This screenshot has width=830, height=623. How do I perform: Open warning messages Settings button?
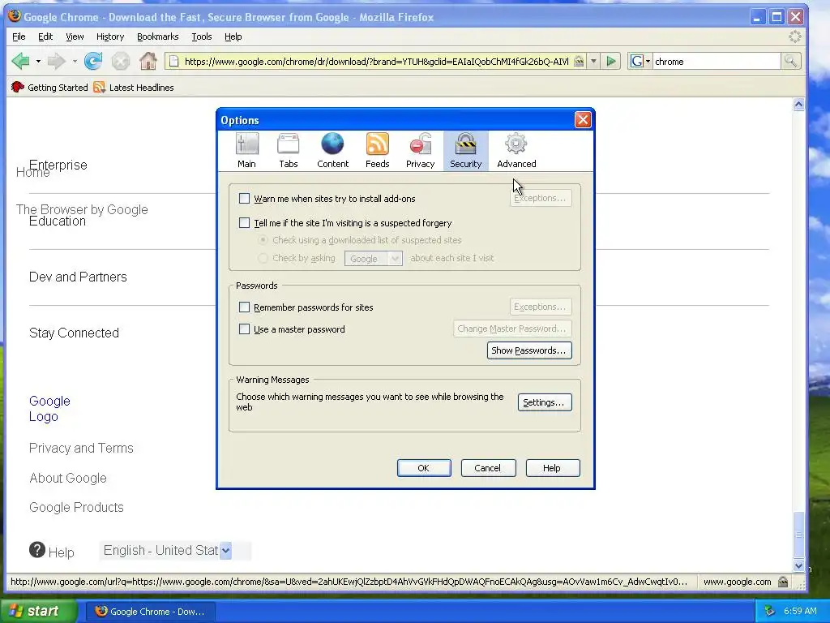545,402
